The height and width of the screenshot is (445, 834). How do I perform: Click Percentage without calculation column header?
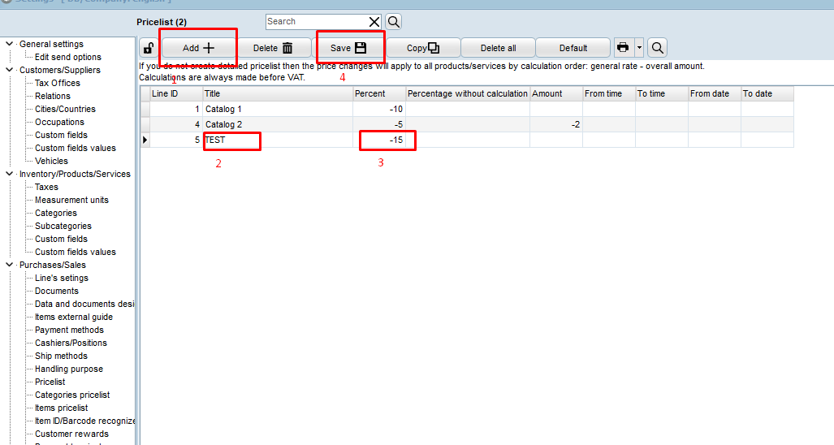(468, 93)
